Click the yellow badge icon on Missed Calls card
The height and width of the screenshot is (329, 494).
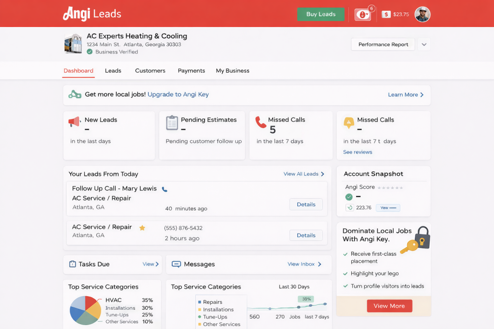click(349, 123)
